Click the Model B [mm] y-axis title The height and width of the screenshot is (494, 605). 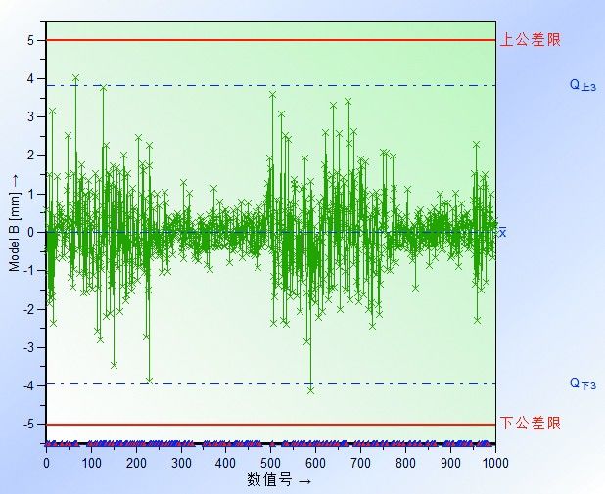pyautogui.click(x=15, y=225)
